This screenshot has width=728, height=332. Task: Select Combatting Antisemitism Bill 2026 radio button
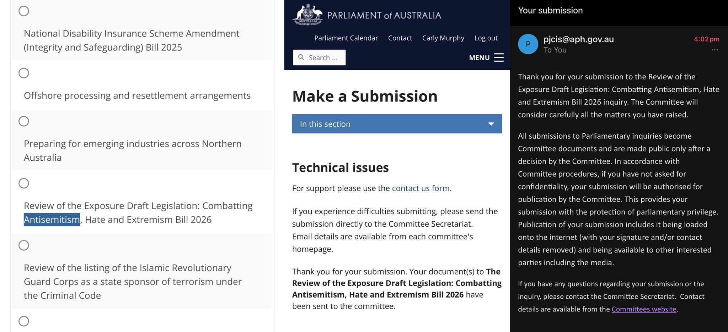[24, 183]
